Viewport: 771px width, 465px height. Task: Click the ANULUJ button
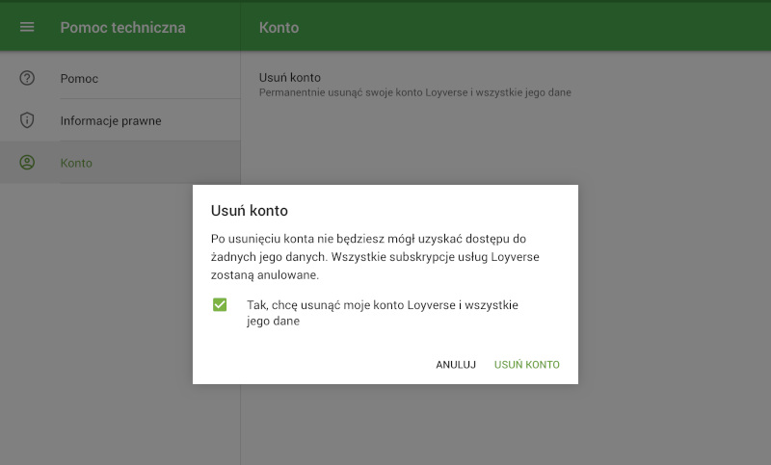456,364
